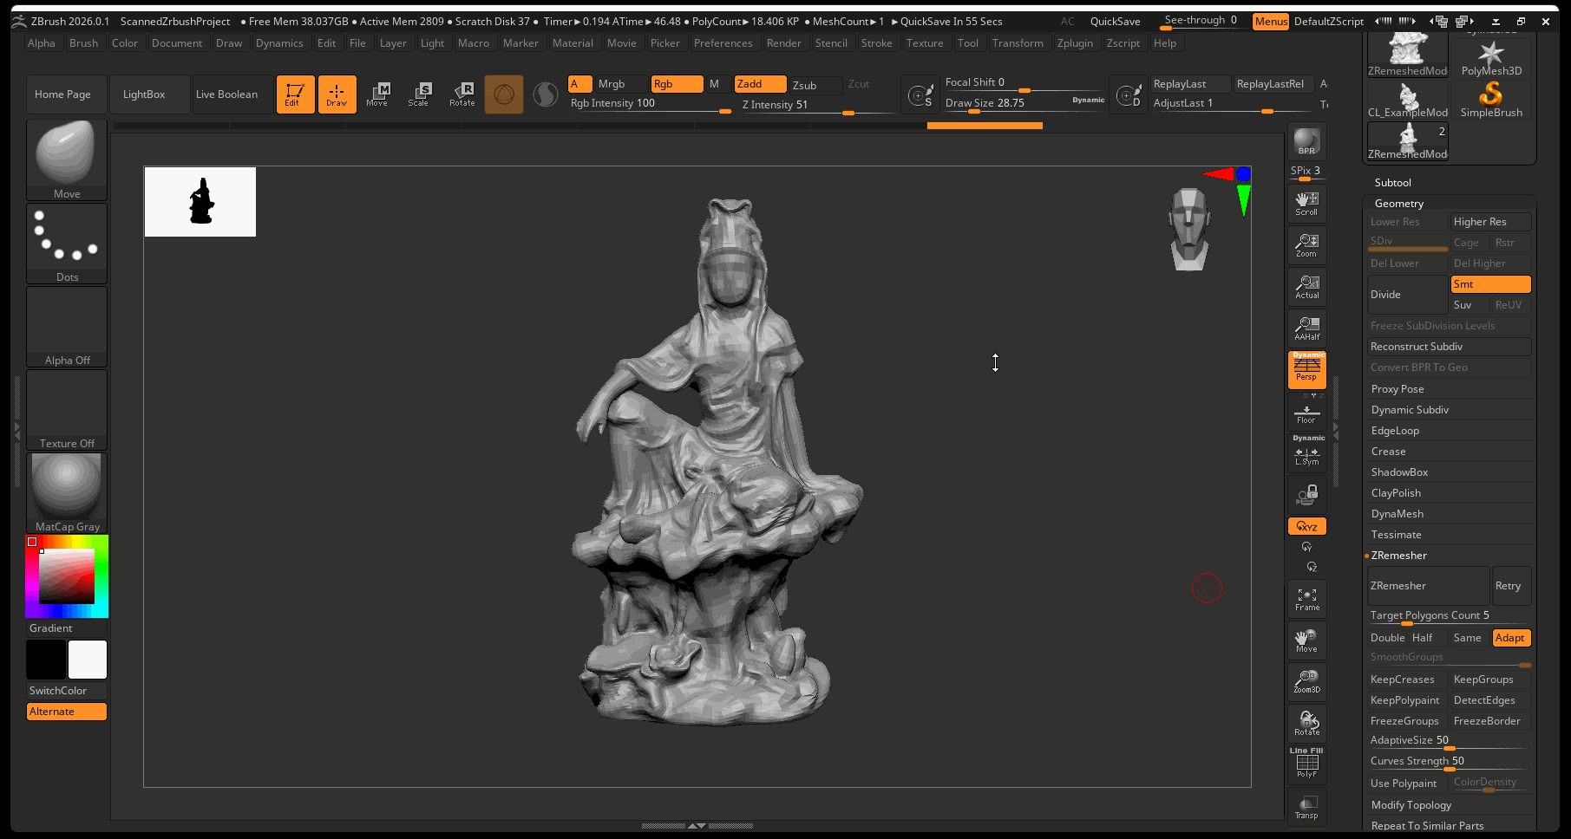Click the BPR render icon
1571x839 pixels.
[x=1306, y=141]
